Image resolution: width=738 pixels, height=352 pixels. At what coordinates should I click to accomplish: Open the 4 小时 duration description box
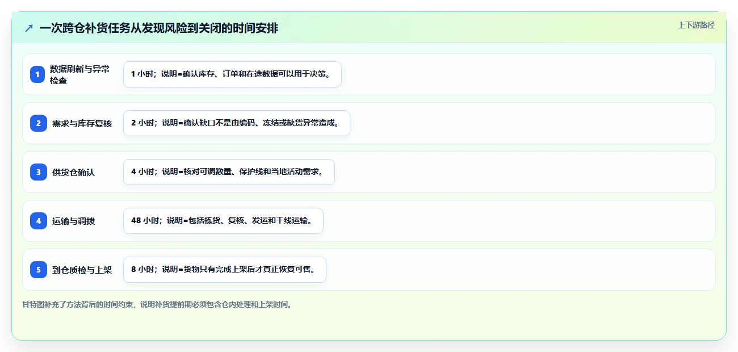pos(229,172)
